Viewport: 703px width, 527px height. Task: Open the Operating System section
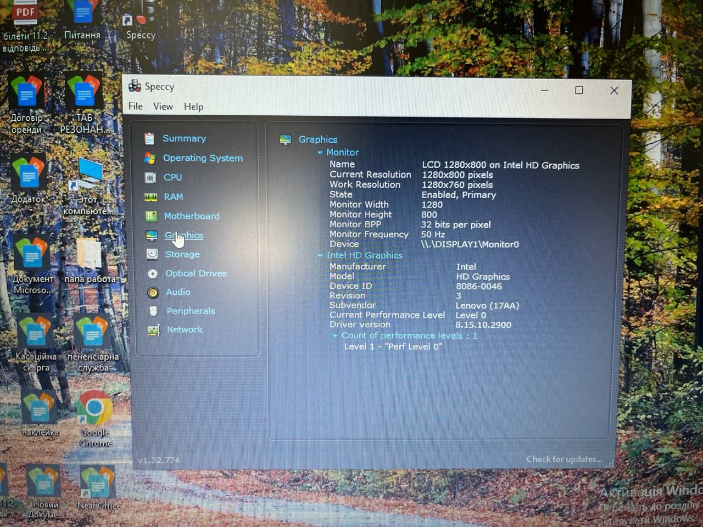coord(203,158)
